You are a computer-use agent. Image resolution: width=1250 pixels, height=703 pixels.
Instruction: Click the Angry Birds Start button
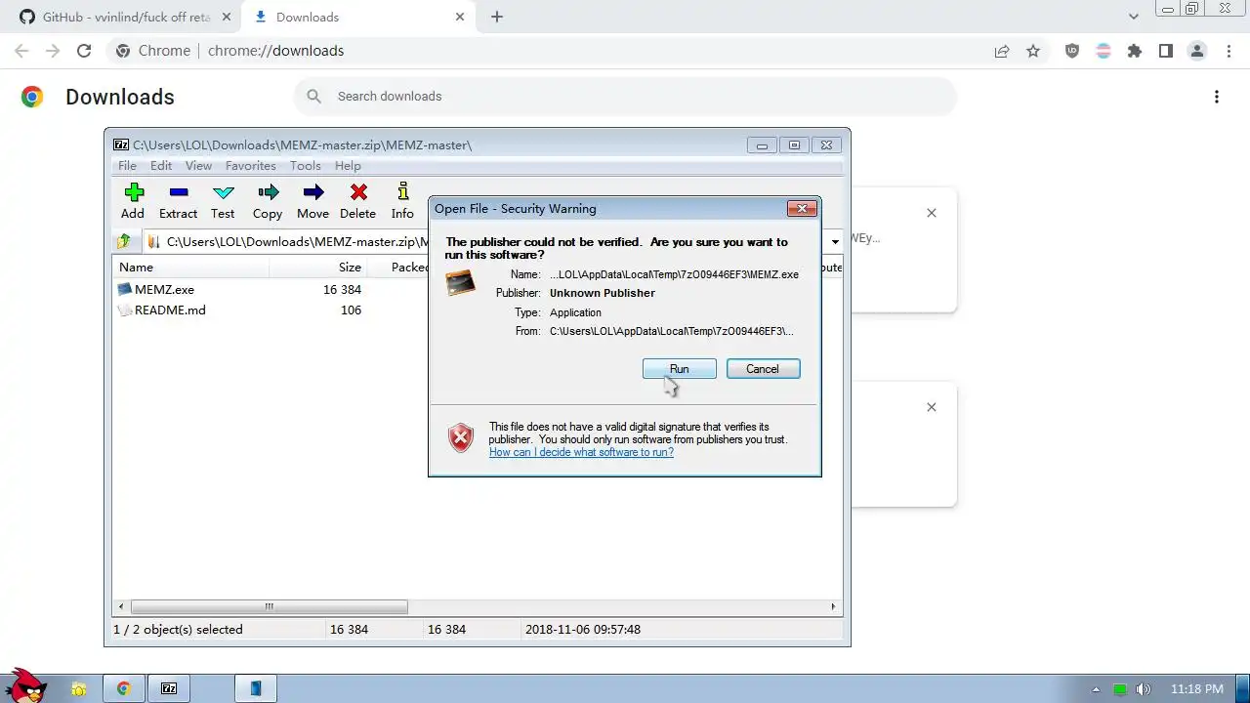[x=25, y=685]
